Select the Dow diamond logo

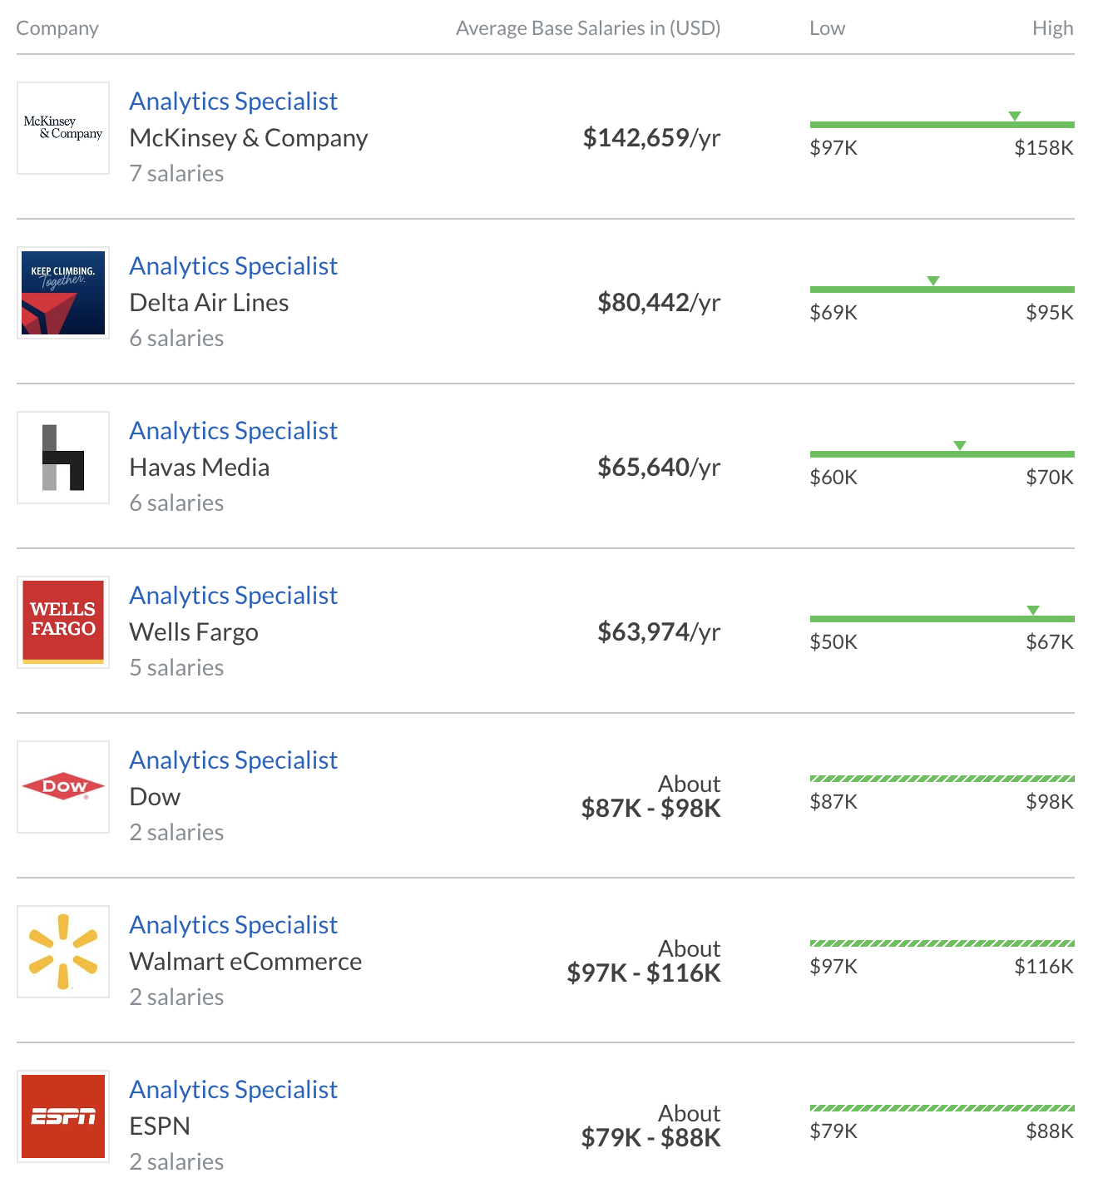[x=63, y=787]
